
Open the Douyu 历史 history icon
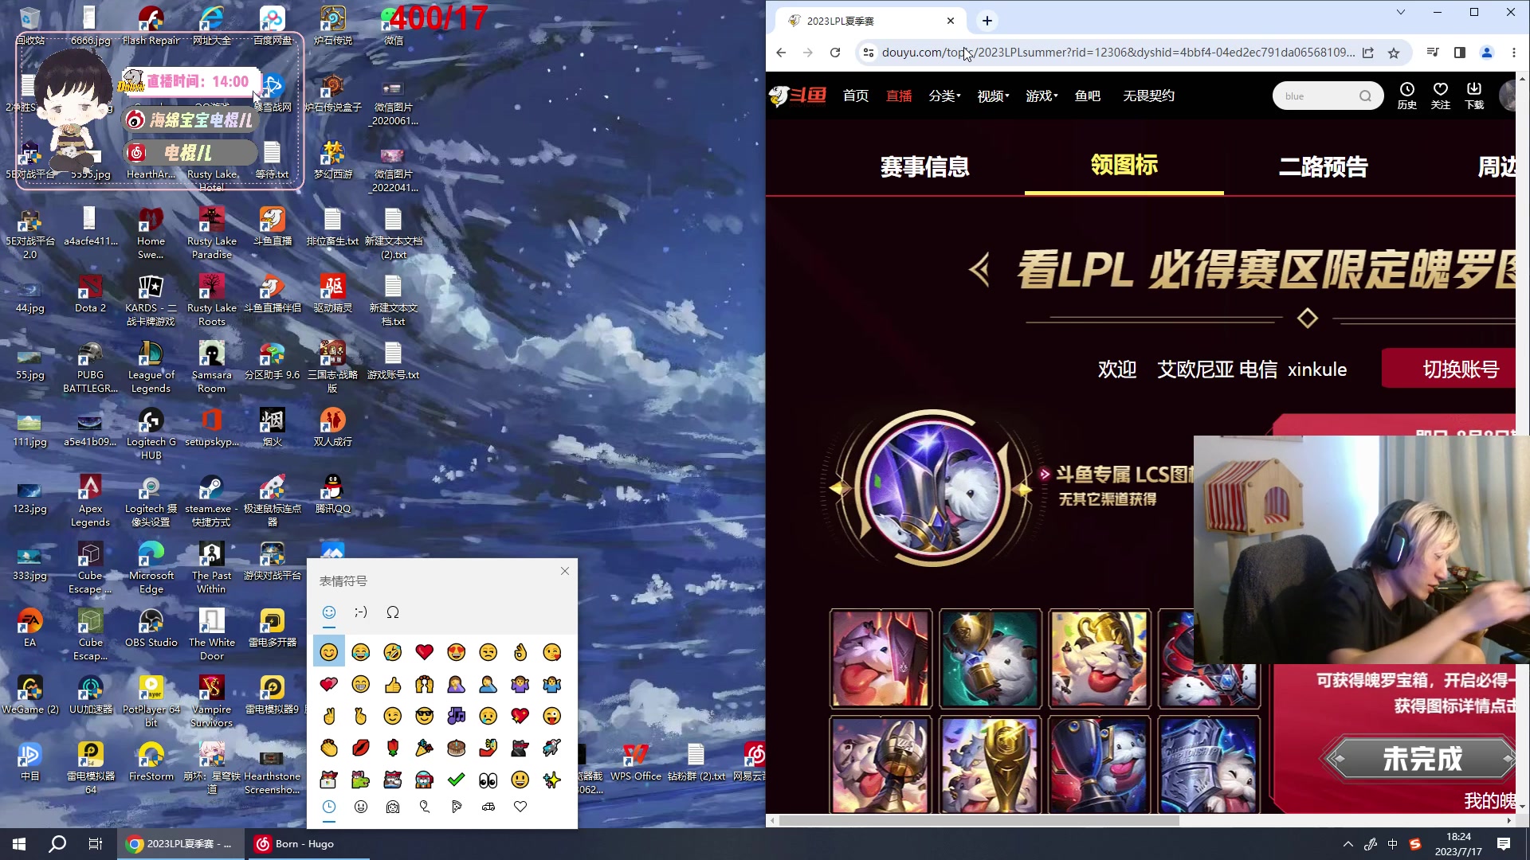1406,96
